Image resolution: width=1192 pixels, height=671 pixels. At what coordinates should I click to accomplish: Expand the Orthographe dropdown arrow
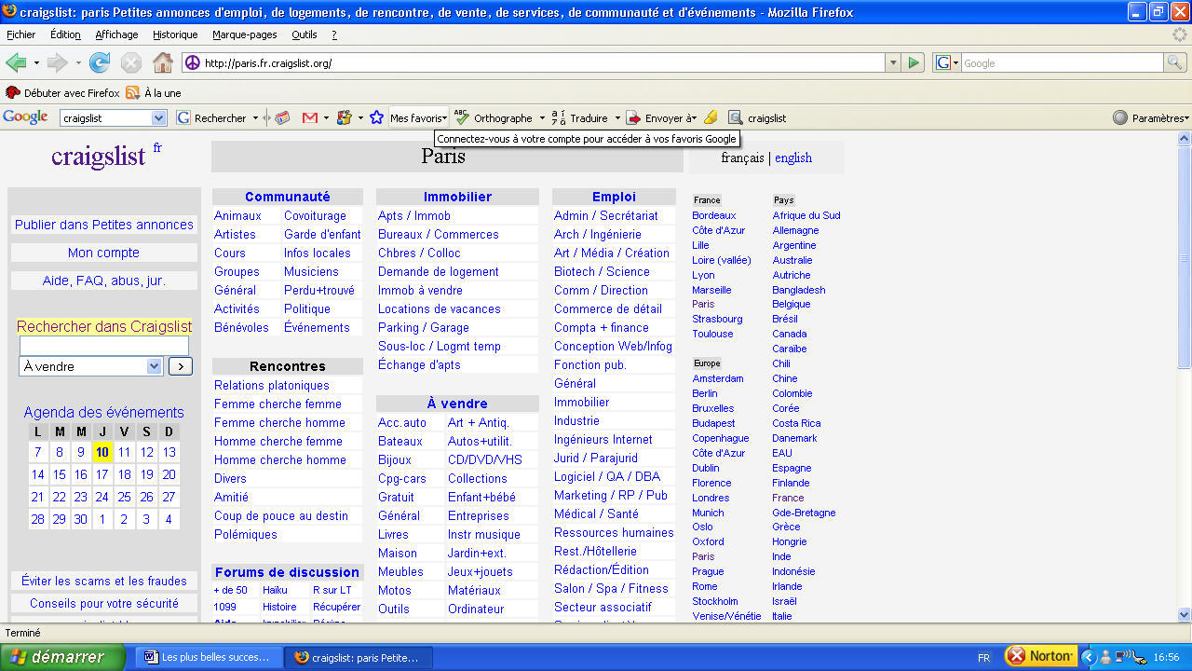click(542, 118)
